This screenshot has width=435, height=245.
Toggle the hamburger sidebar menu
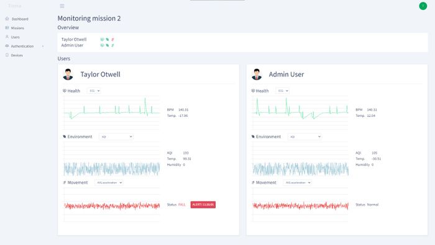pos(62,6)
